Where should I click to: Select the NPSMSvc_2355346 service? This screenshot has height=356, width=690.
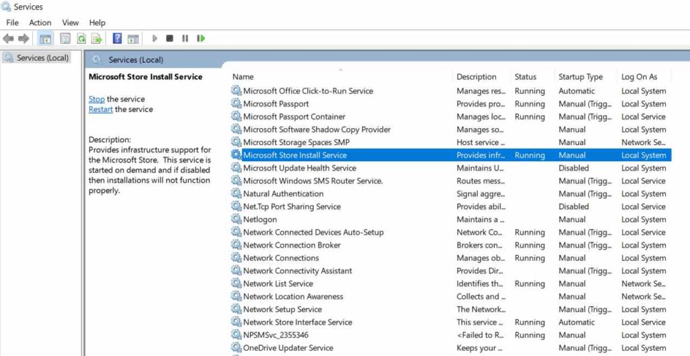(276, 335)
